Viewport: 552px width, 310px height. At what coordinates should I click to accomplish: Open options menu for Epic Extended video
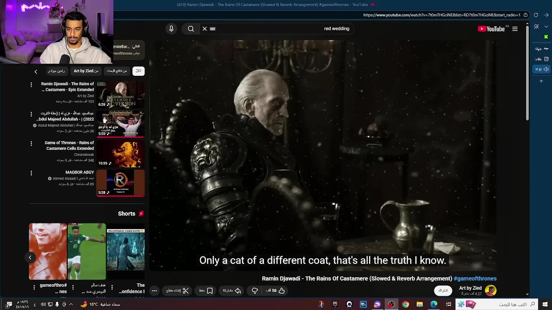[31, 85]
